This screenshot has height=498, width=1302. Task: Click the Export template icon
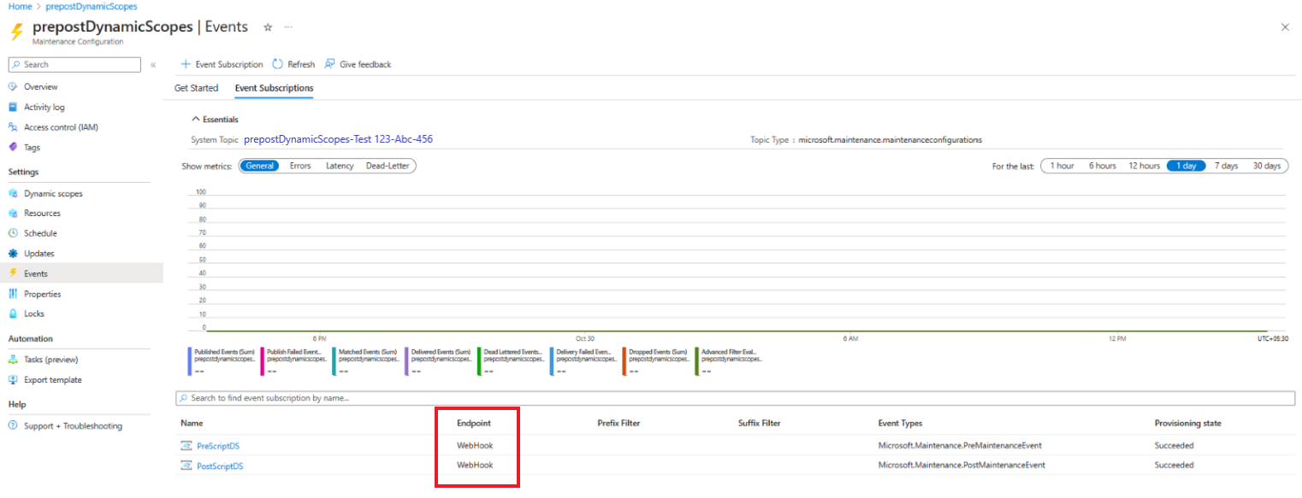pos(13,380)
